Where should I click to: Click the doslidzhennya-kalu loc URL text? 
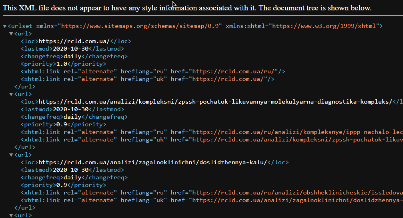coord(152,162)
